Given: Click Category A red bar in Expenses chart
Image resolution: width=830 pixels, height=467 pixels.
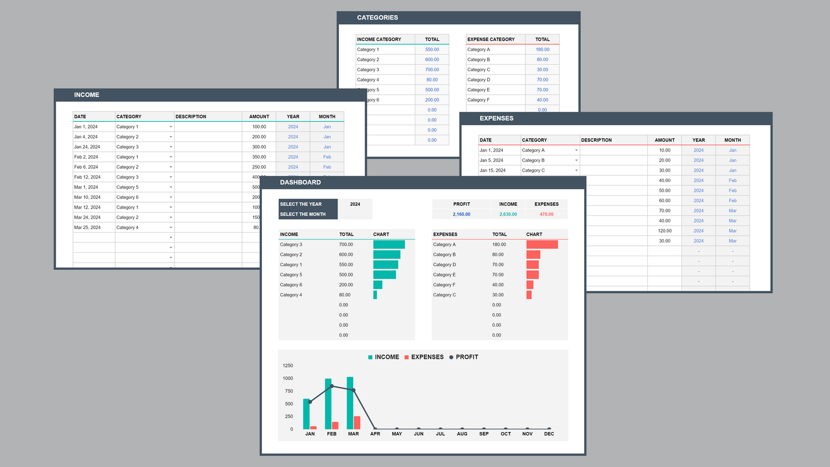Looking at the screenshot, I should pyautogui.click(x=542, y=245).
